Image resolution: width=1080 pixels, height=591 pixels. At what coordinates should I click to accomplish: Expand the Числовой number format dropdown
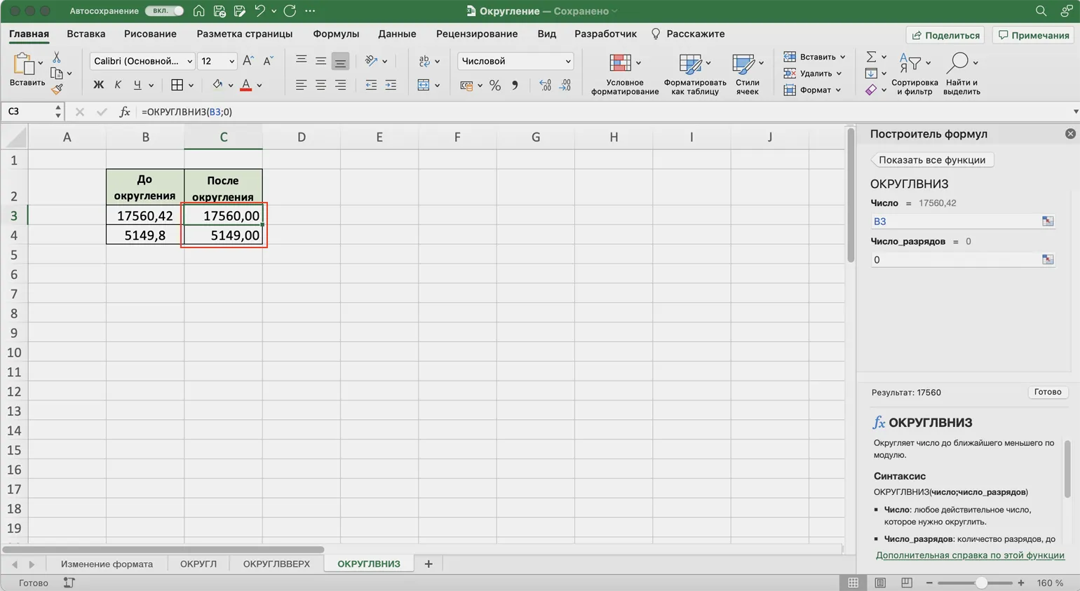coord(515,61)
